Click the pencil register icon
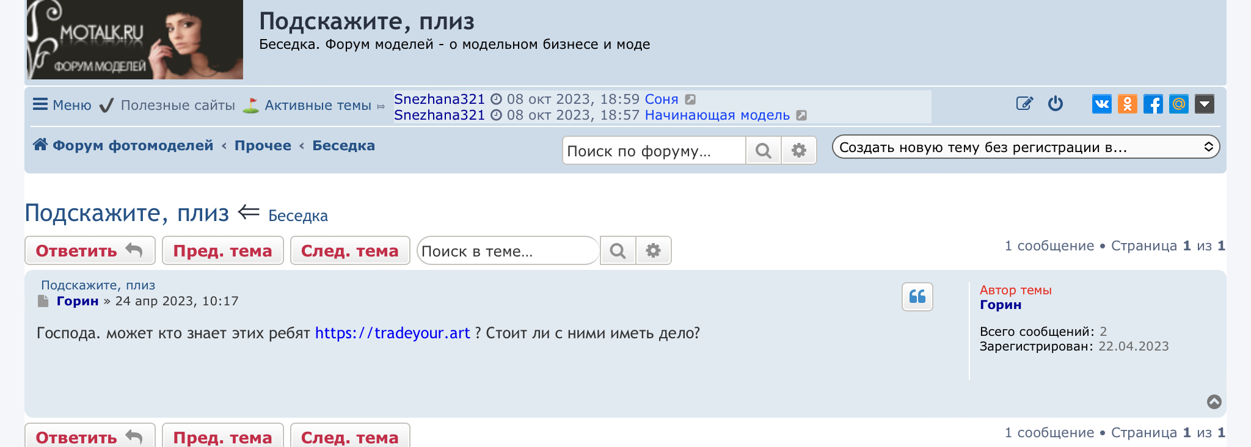 [x=1024, y=104]
